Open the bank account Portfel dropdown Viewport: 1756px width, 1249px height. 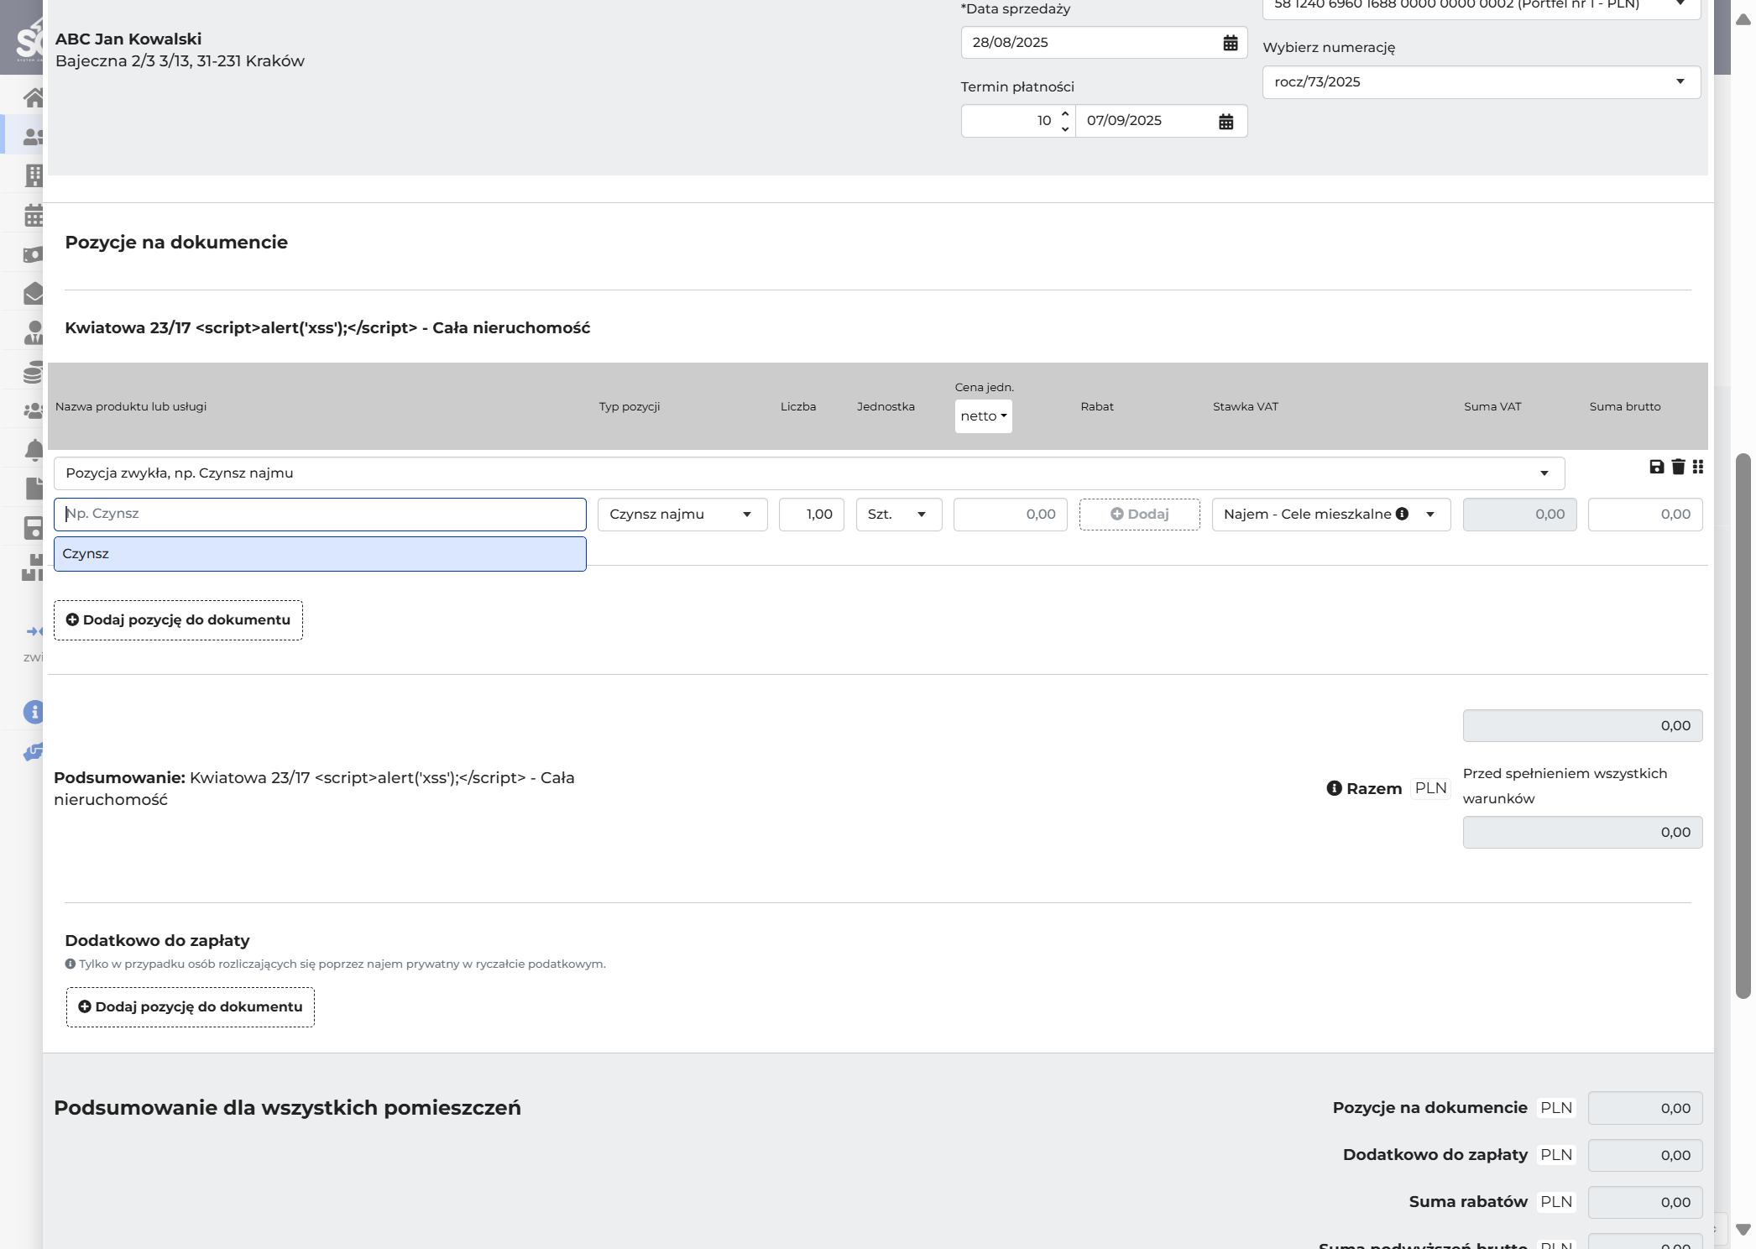tap(1482, 7)
